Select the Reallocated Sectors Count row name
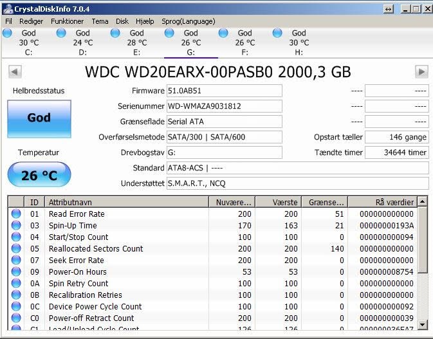 coord(96,249)
